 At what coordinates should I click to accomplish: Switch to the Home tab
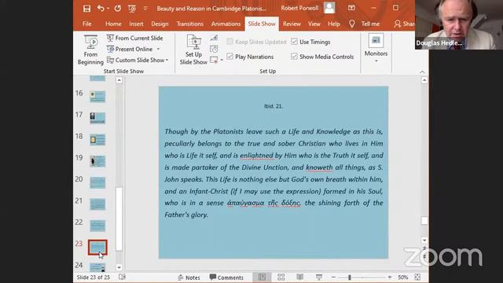pyautogui.click(x=113, y=24)
